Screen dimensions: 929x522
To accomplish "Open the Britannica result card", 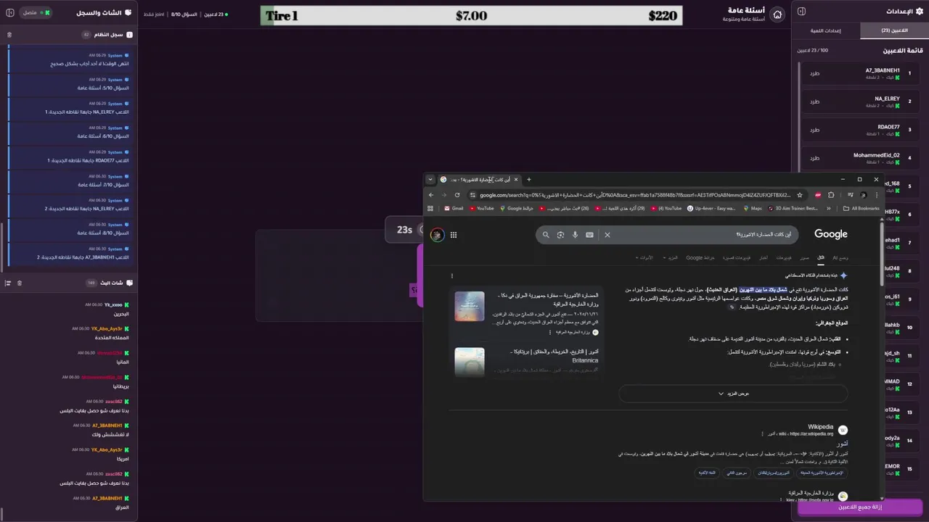I will pos(527,361).
